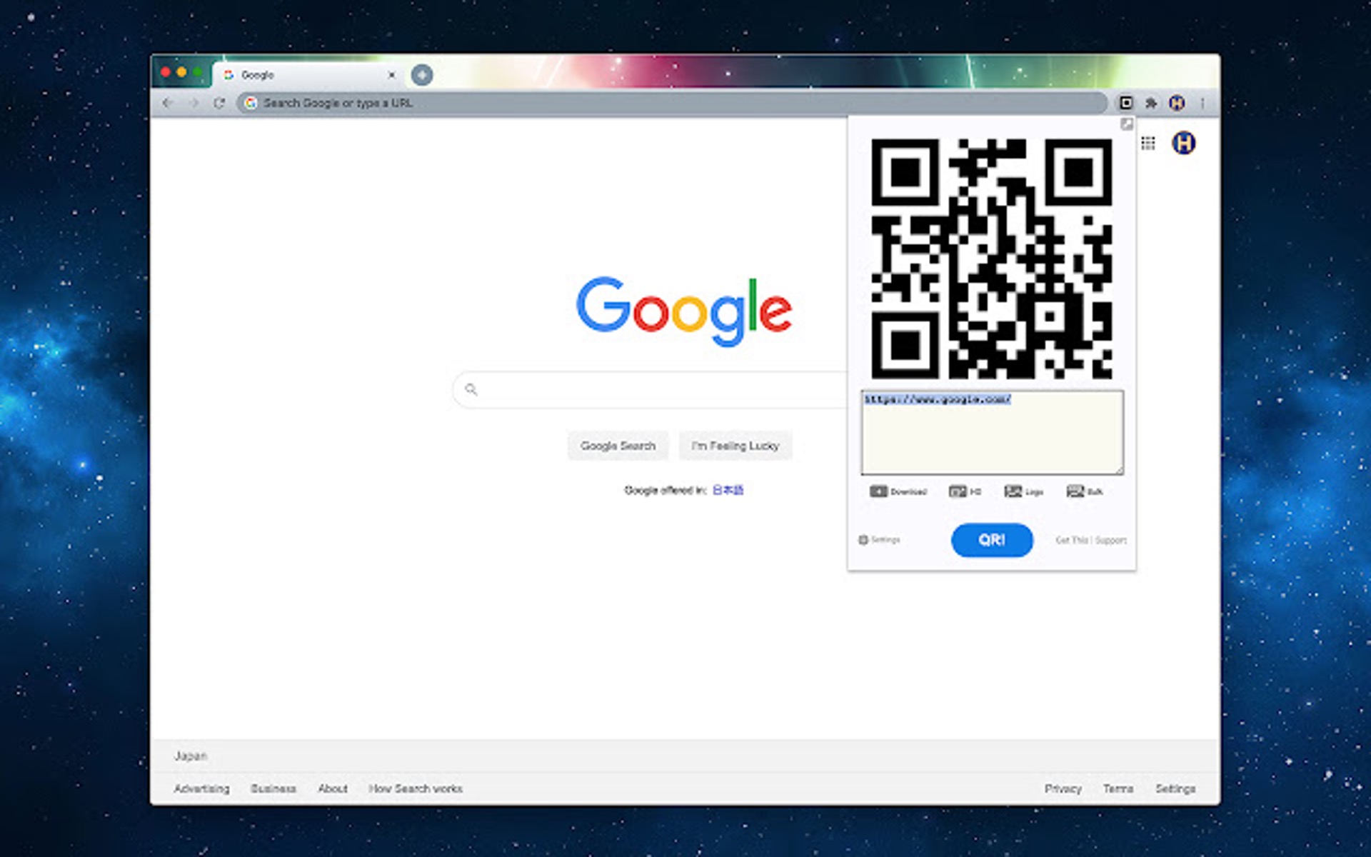Open the Google apps grid icon
Screen dimensions: 1371x857
(x=1150, y=144)
